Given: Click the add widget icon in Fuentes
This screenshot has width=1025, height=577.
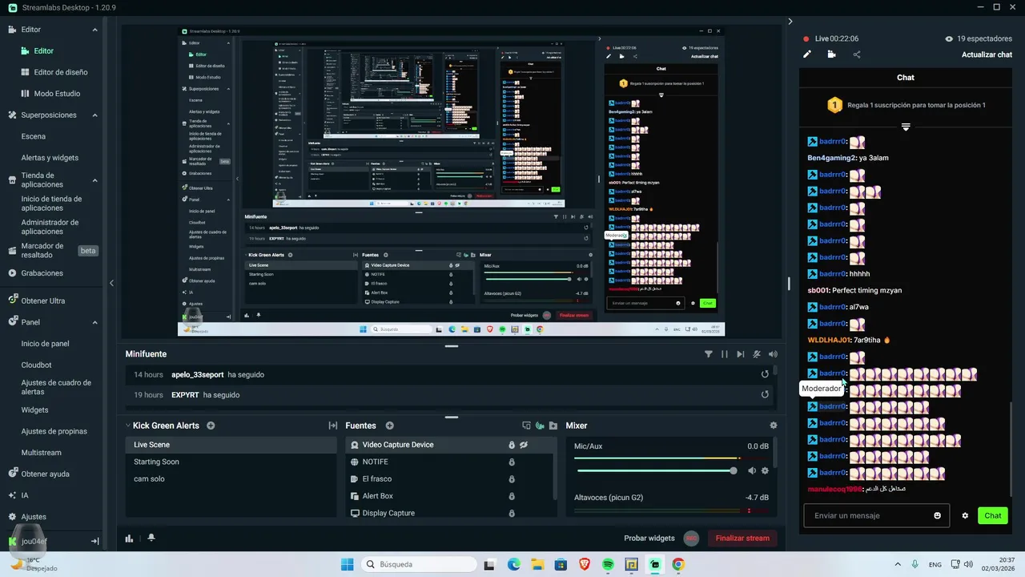Looking at the screenshot, I should (x=540, y=426).
